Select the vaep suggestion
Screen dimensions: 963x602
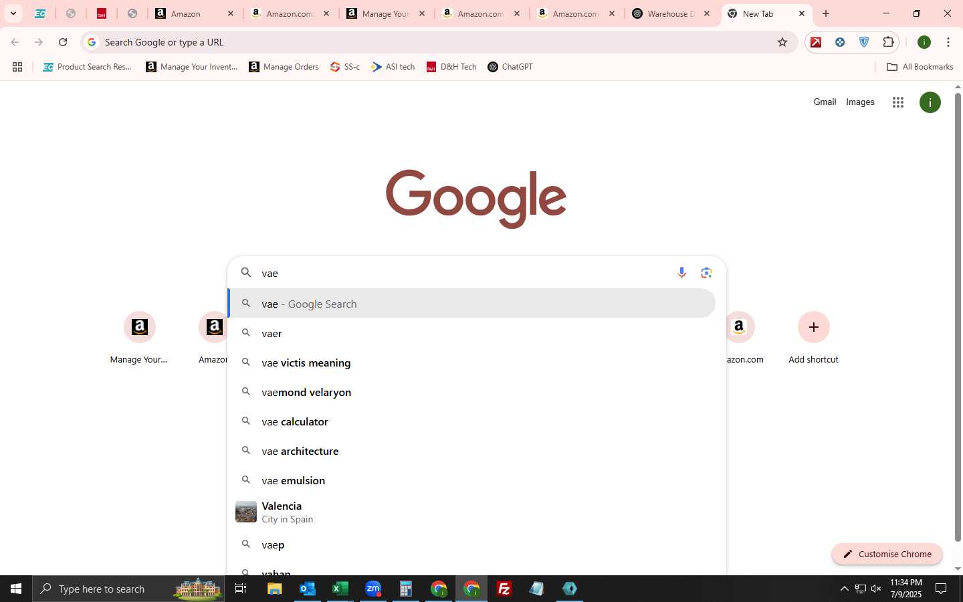pyautogui.click(x=471, y=544)
